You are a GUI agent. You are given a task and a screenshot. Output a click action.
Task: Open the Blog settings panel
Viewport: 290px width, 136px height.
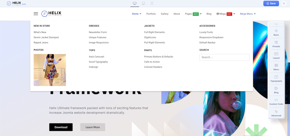[x=276, y=90]
